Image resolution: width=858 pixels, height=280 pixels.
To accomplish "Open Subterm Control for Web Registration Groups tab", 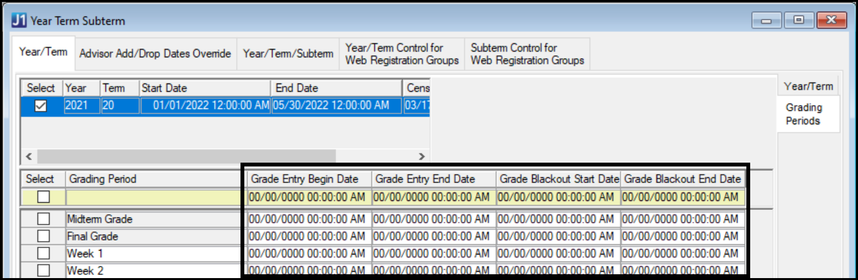I will 527,54.
